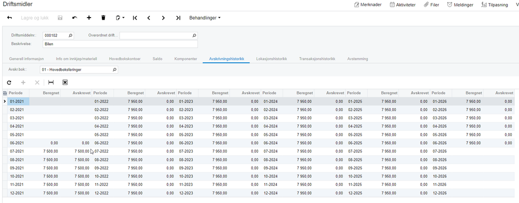Click the Overordnet driftsmiddel lookup icon
This screenshot has width=519, height=203.
point(194,35)
